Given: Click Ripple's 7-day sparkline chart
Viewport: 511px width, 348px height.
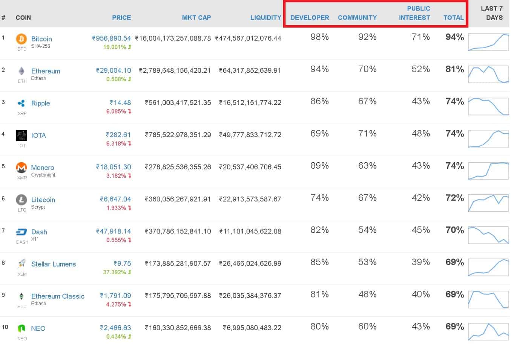Looking at the screenshot, I should (488, 107).
